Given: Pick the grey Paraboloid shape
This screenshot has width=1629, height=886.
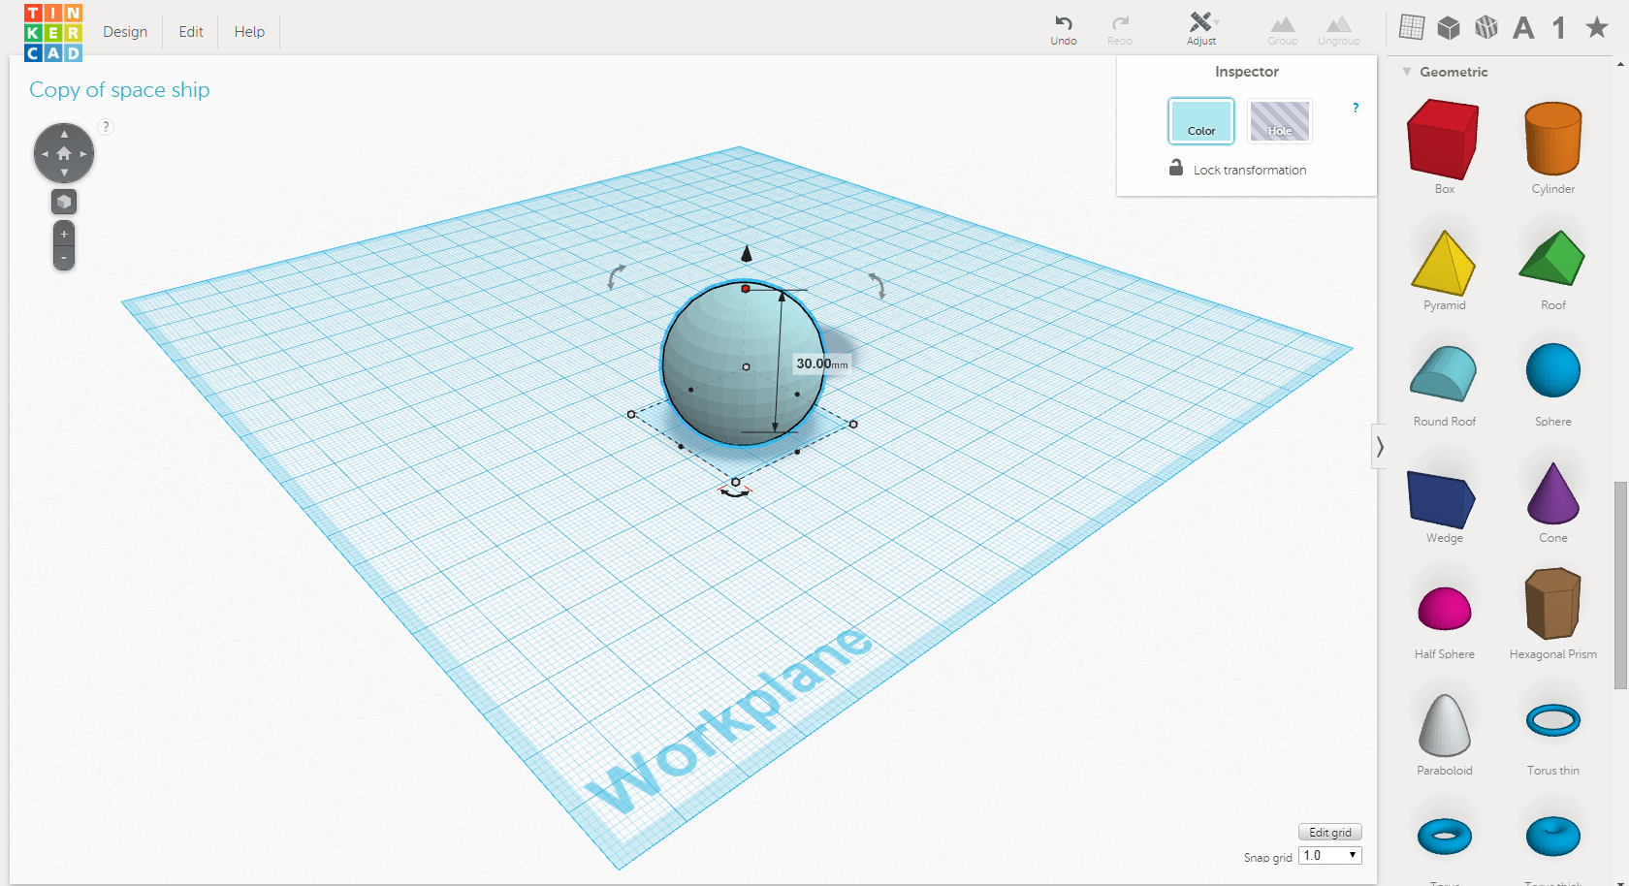Looking at the screenshot, I should pos(1445,725).
